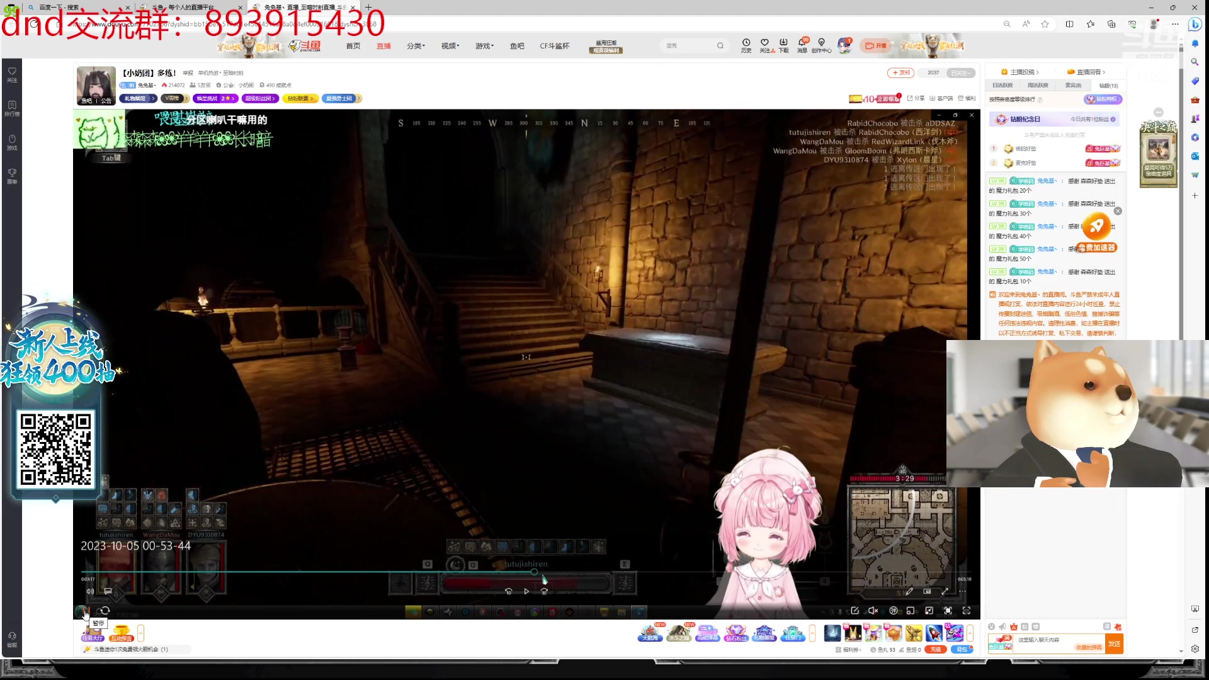Click the player fullscreen icon
The width and height of the screenshot is (1209, 680).
967,610
